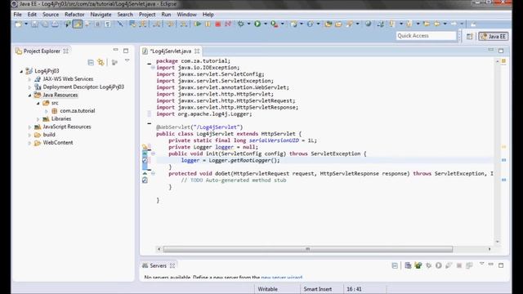Expand the WebContent folder

pyautogui.click(x=29, y=143)
